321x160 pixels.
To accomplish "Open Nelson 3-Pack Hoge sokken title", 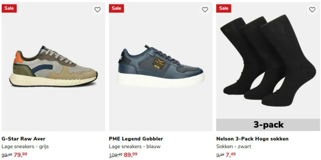I will point(252,139).
